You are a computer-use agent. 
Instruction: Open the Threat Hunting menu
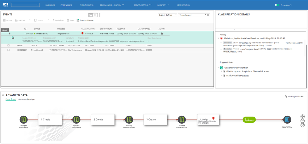click(86, 5)
